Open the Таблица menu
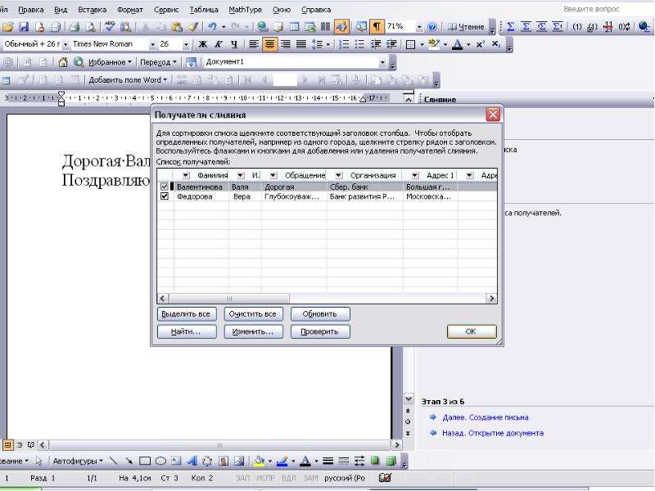This screenshot has height=491, width=655. click(x=203, y=10)
